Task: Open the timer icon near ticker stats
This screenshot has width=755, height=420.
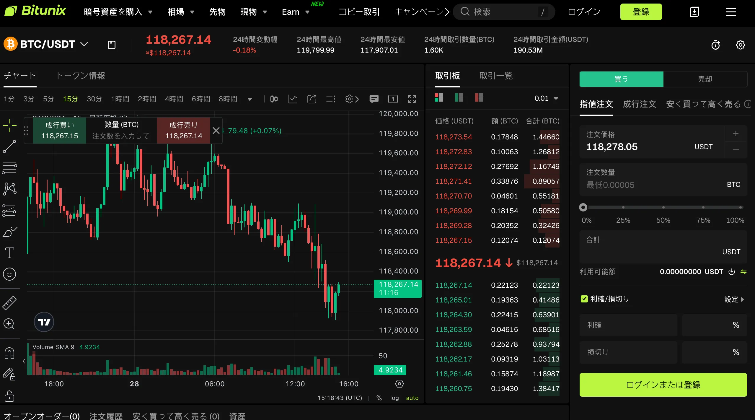Action: [x=716, y=45]
